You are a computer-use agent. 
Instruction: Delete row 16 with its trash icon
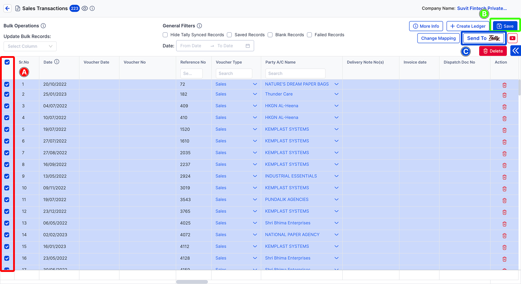click(504, 259)
